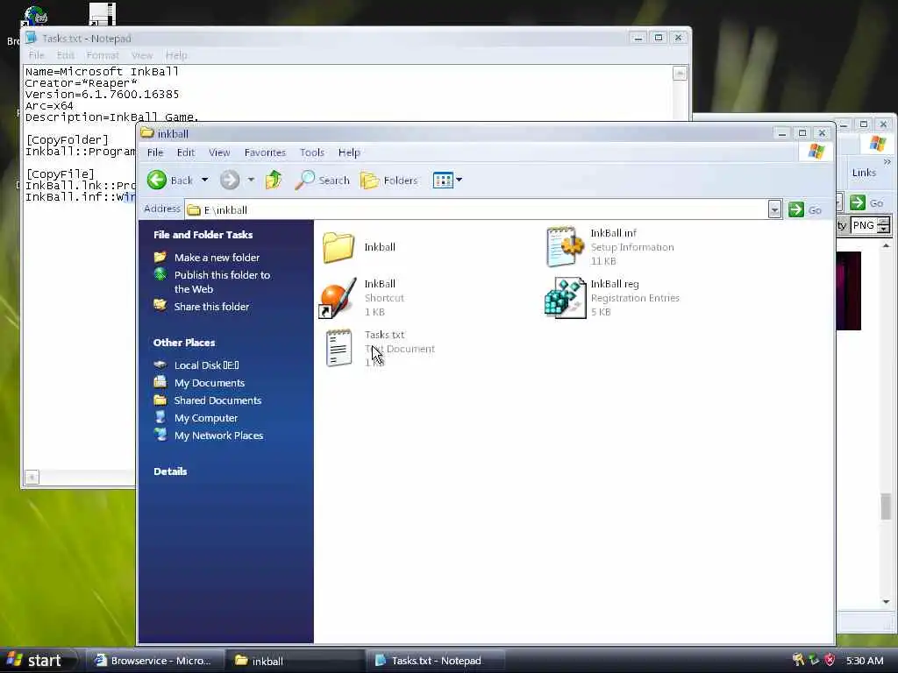Open the Tools menu
898x673 pixels.
[311, 152]
